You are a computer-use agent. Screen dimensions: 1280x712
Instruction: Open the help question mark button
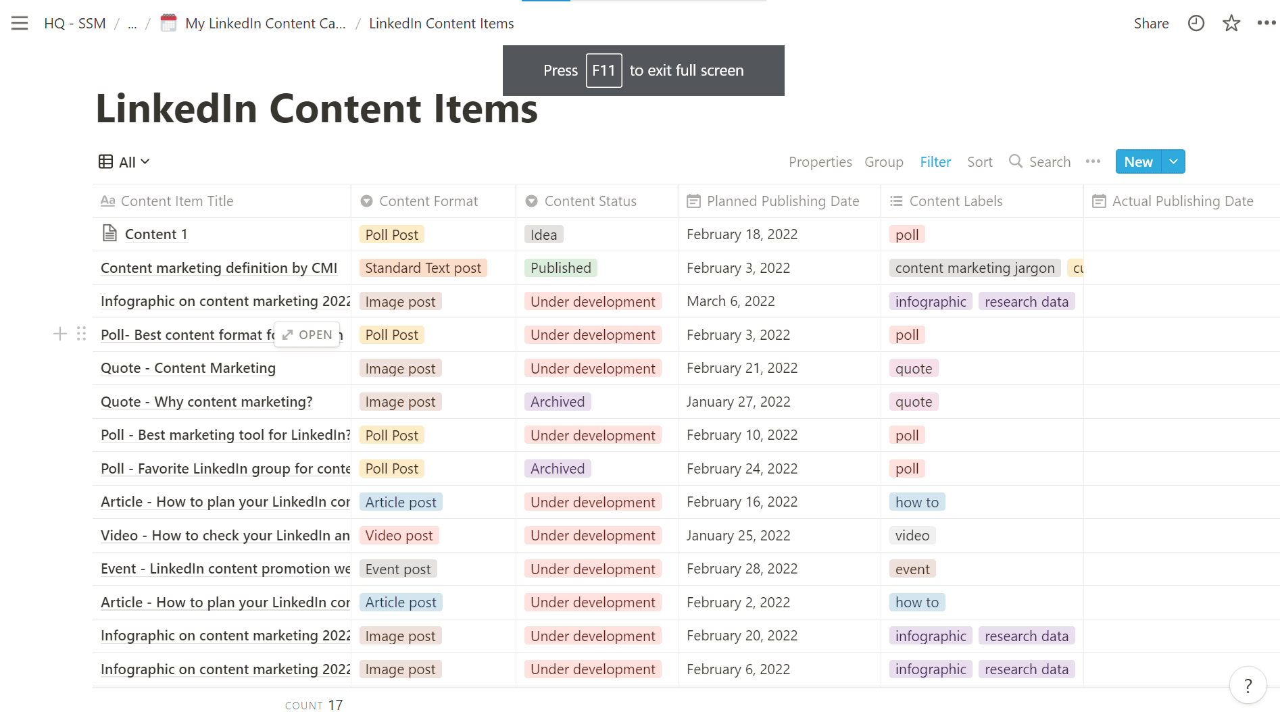click(x=1248, y=685)
